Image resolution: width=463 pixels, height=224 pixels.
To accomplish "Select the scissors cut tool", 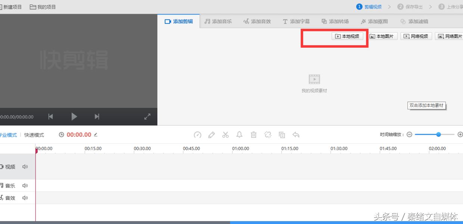I will [226, 135].
